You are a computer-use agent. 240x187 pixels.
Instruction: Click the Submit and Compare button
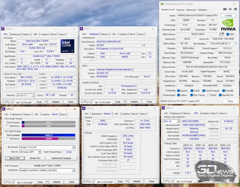click(x=61, y=158)
